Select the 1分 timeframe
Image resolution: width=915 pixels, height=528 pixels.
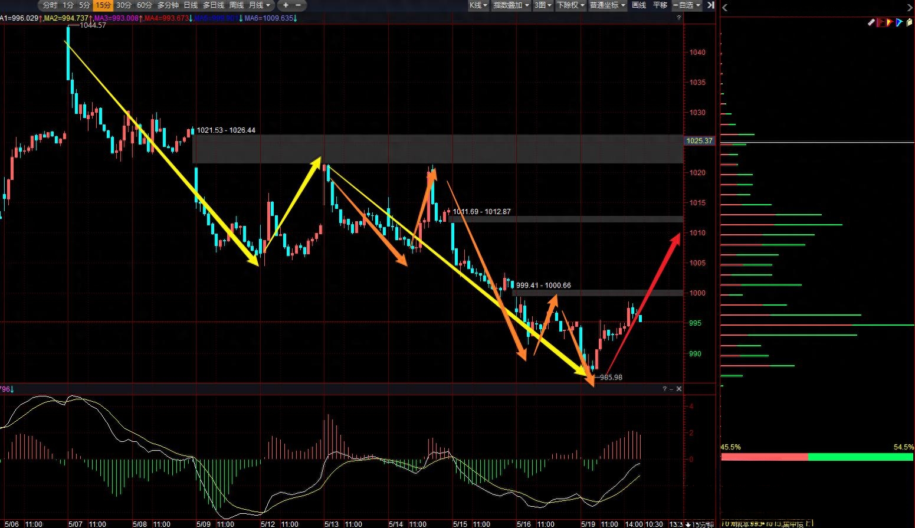click(68, 5)
